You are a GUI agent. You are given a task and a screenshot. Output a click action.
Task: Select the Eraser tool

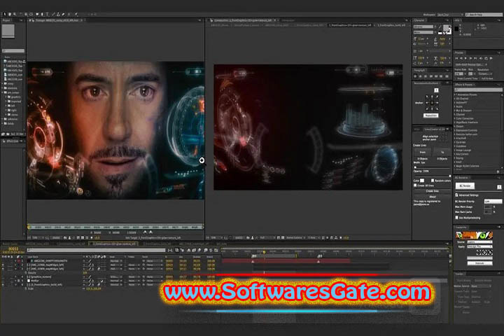[x=63, y=14]
